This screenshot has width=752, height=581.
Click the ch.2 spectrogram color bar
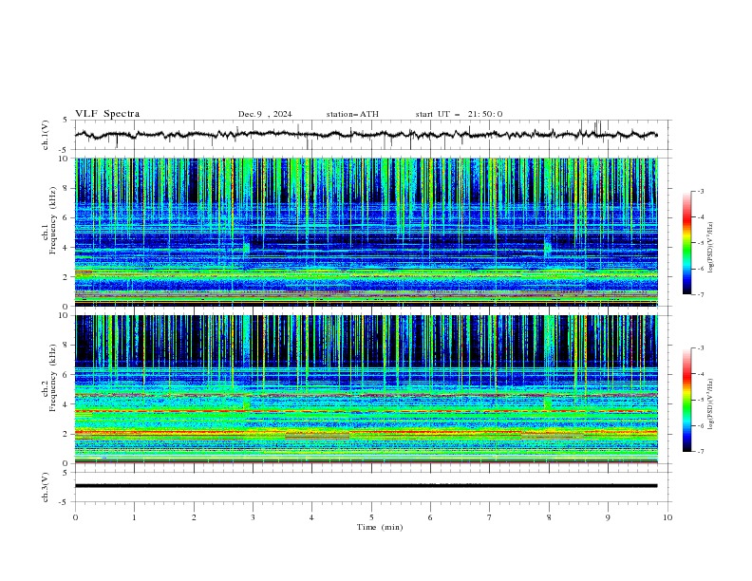[686, 400]
